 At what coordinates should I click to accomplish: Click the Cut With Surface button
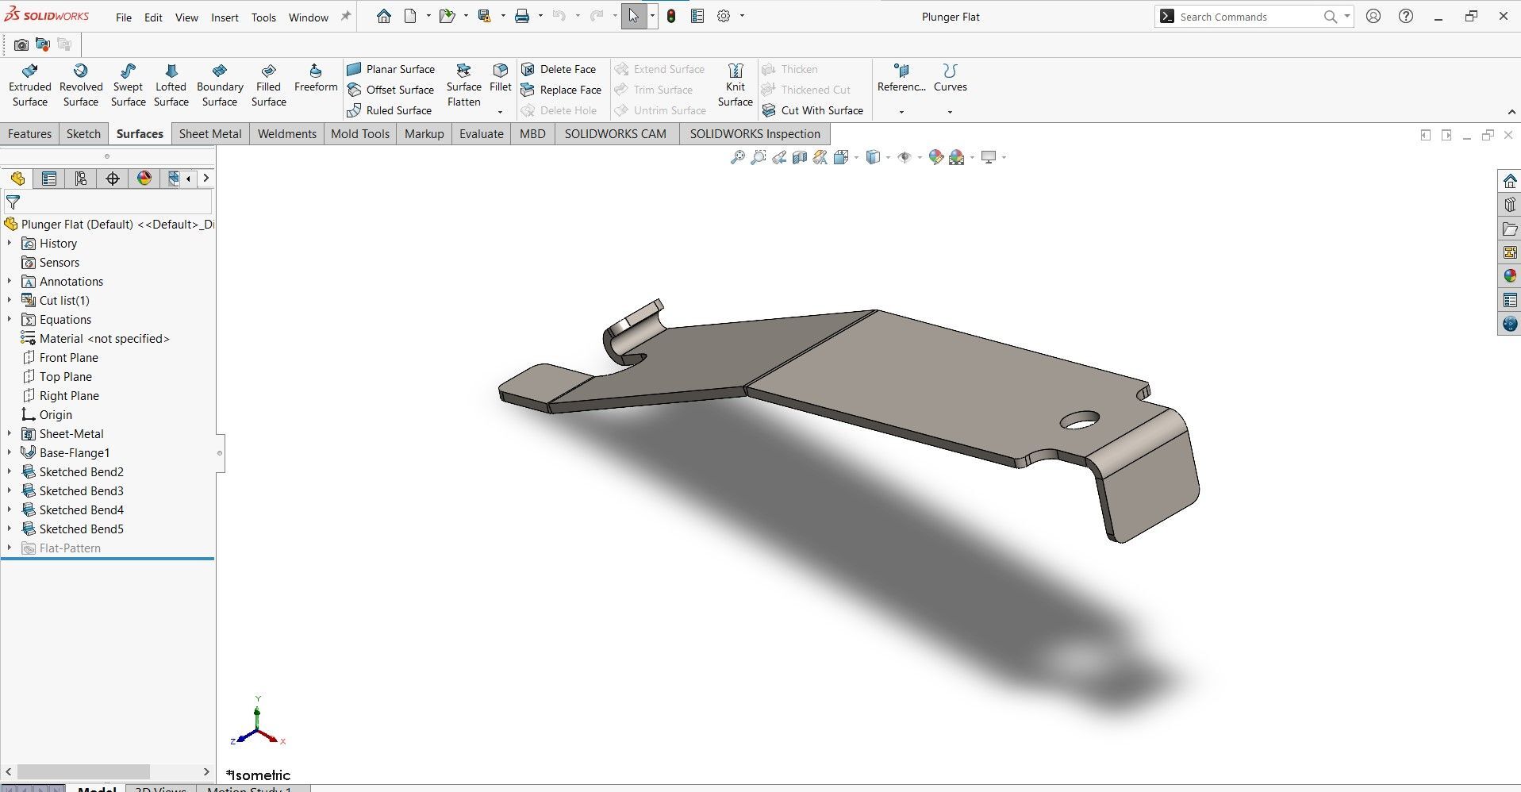[x=812, y=110]
